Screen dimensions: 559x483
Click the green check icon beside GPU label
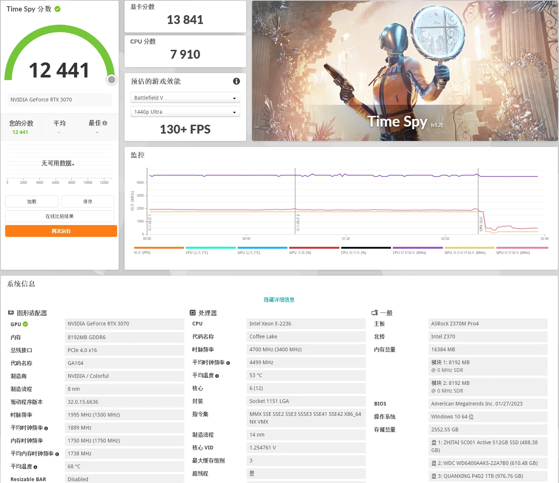pyautogui.click(x=25, y=324)
